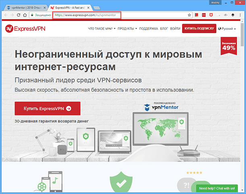Maximize the browser window
The image size is (246, 194).
point(232,3)
